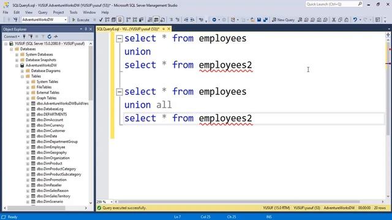Select the dbo.DimCustomer table
Image resolution: width=392 pixels, height=220 pixels.
click(x=51, y=131)
